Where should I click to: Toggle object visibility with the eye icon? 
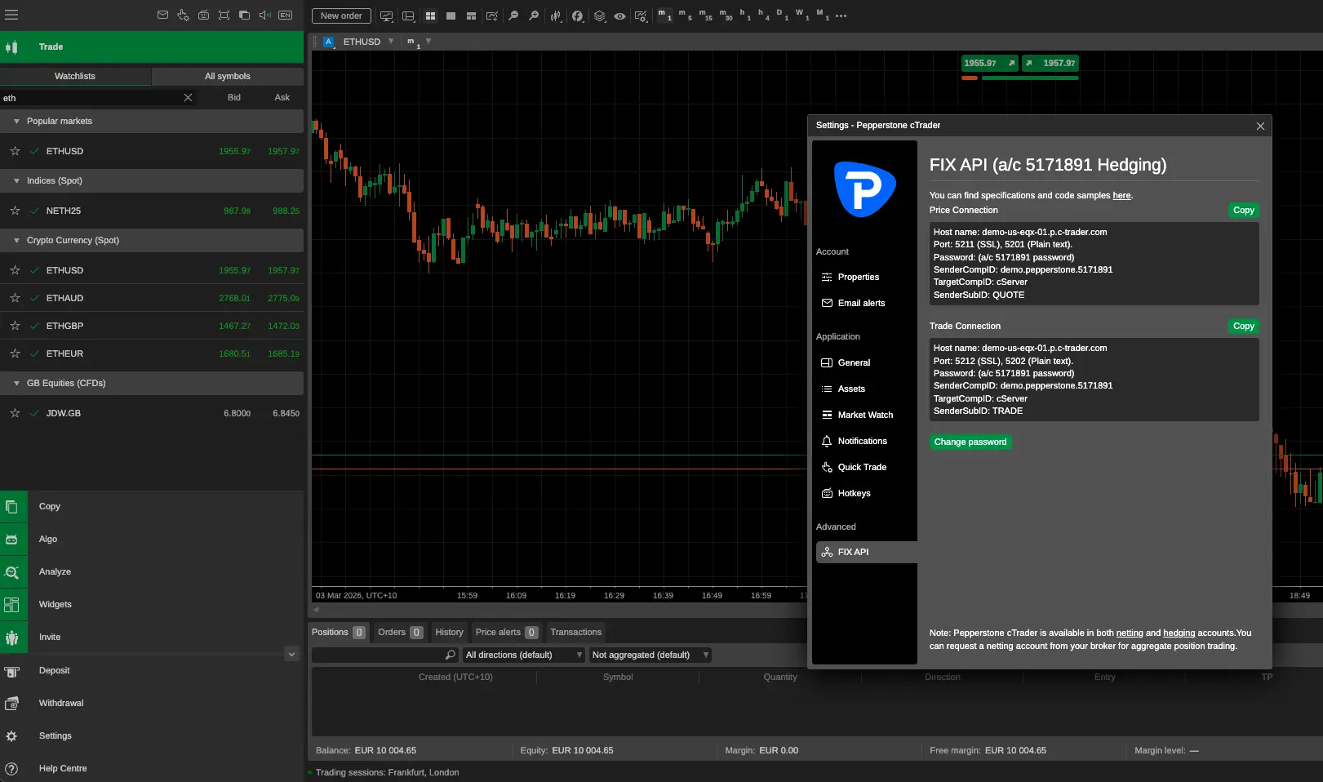pos(619,16)
